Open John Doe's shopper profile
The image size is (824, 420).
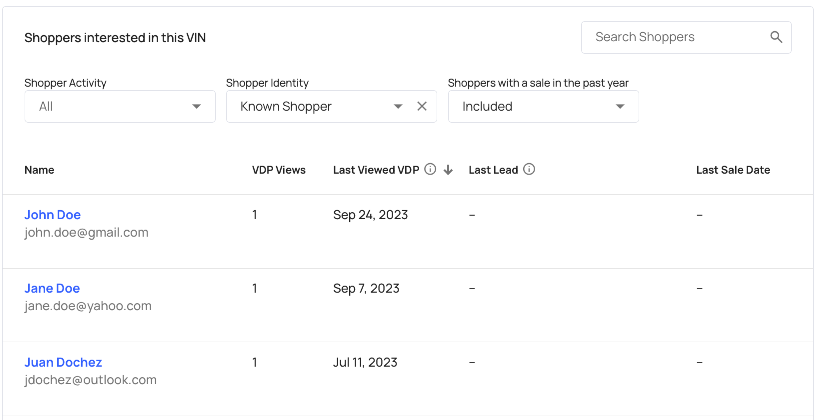pos(53,215)
